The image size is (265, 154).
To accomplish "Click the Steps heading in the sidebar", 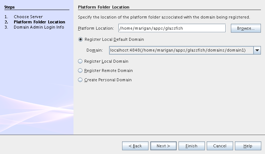I will 10,7.
